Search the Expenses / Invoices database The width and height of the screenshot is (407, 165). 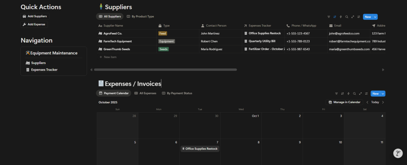354,94
